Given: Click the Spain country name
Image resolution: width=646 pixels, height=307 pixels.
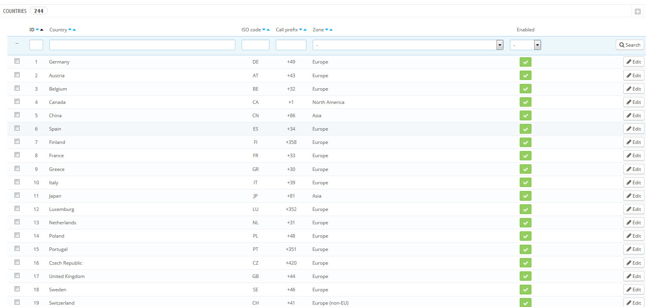Looking at the screenshot, I should [55, 129].
